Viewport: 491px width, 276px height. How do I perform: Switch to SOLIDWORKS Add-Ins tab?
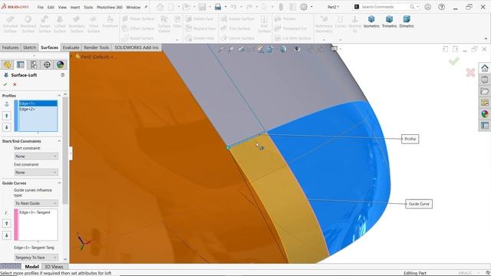tap(137, 48)
